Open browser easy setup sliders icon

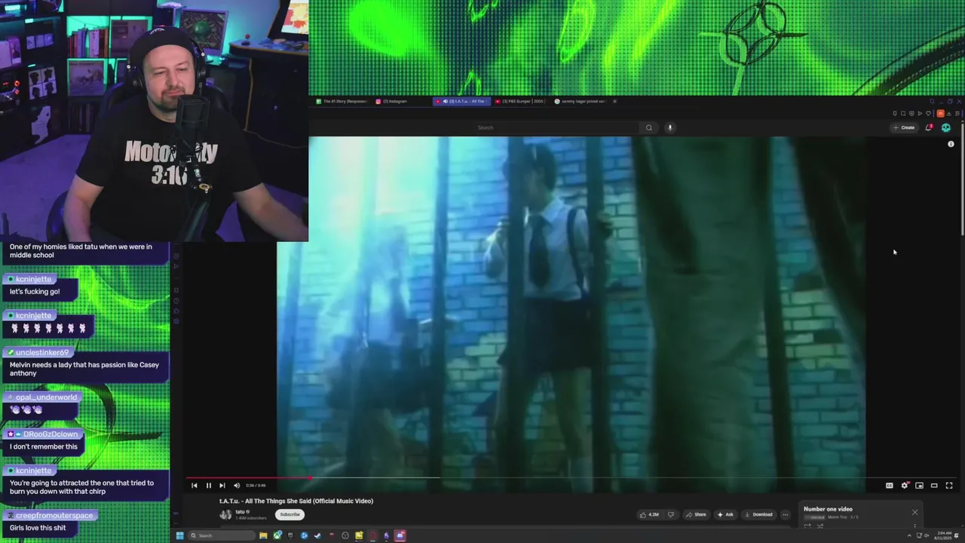(x=957, y=113)
